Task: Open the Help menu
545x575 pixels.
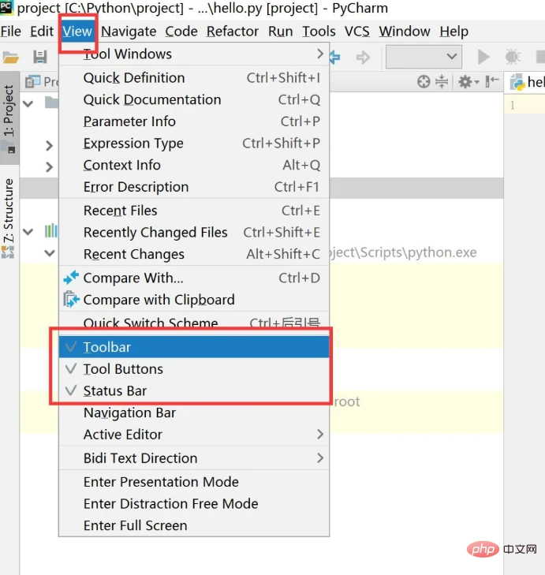Action: point(454,32)
